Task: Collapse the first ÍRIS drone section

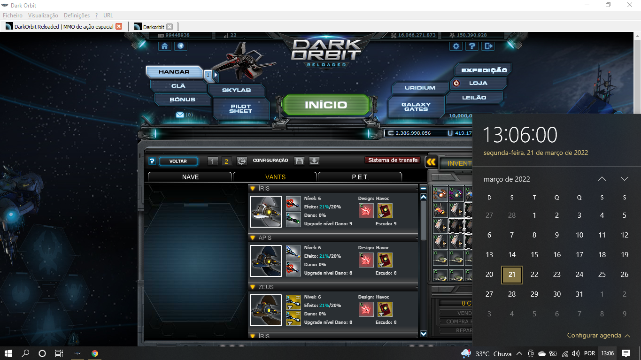Action: tap(253, 189)
